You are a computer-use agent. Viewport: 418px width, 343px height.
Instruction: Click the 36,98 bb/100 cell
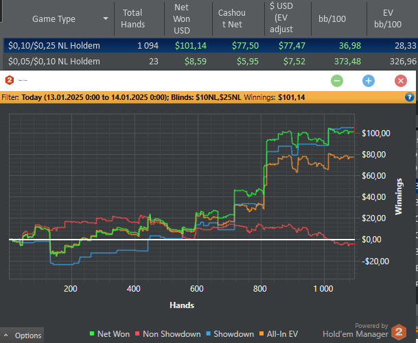(350, 46)
